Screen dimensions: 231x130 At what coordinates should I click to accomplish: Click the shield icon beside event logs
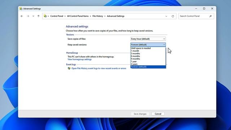[x=69, y=68]
